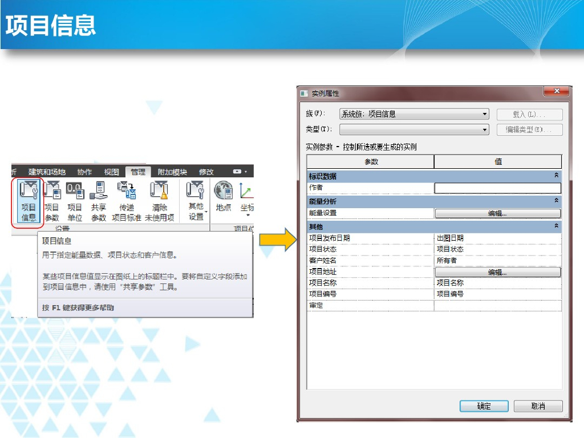This screenshot has height=438, width=584.
Task: Switch to the 附加模块 ribbon tab
Action: point(172,172)
